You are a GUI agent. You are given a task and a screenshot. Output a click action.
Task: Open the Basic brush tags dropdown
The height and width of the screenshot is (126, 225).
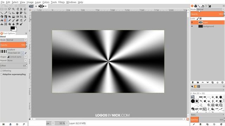pos(207,114)
